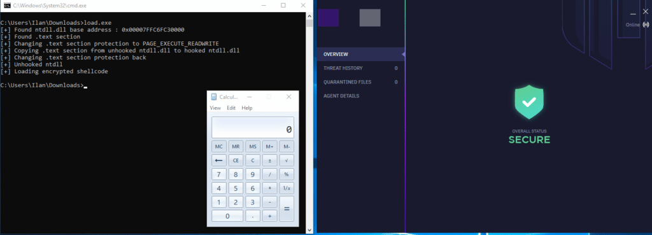Click the M- memory subtract key

point(287,146)
